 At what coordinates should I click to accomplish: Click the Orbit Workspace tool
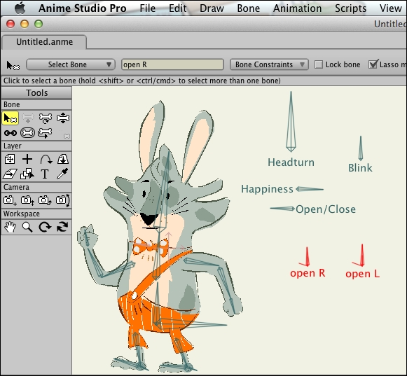tap(62, 227)
